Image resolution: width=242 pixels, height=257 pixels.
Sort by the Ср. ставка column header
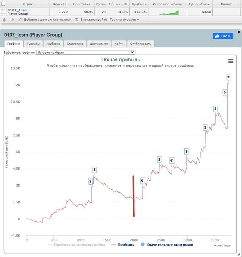pyautogui.click(x=82, y=4)
